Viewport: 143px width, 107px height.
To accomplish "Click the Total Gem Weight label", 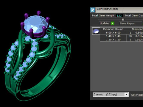I will pyautogui.click(x=103, y=15).
